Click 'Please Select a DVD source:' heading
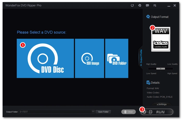 coord(42,32)
